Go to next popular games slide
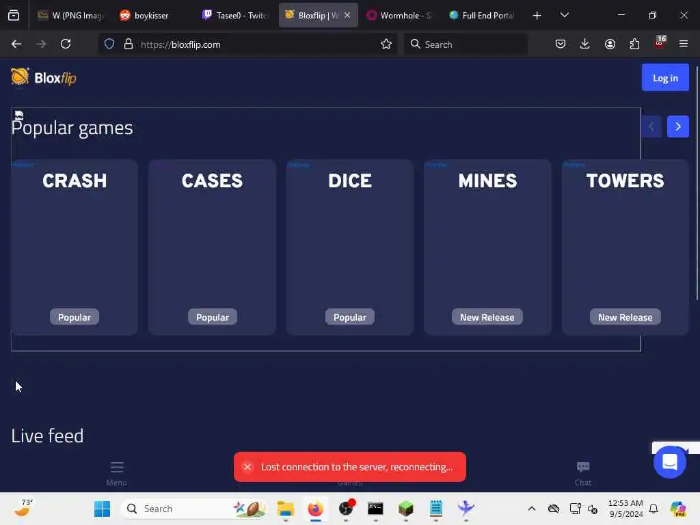Viewport: 700px width, 525px height. (x=677, y=126)
